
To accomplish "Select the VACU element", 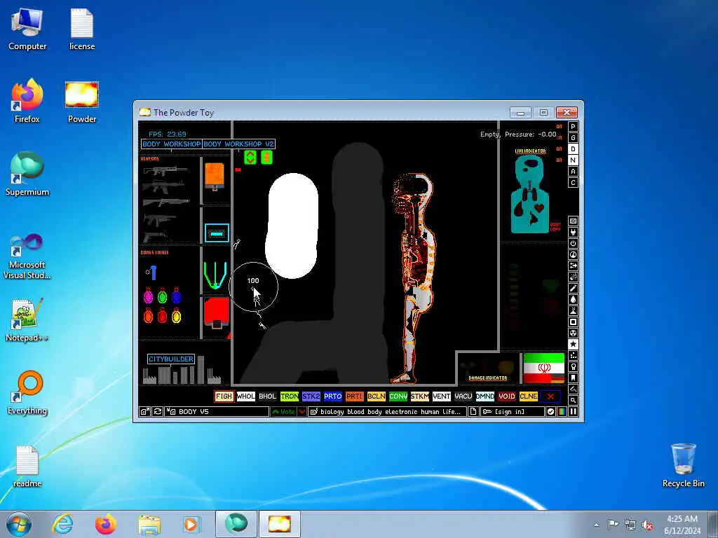I will [x=463, y=396].
